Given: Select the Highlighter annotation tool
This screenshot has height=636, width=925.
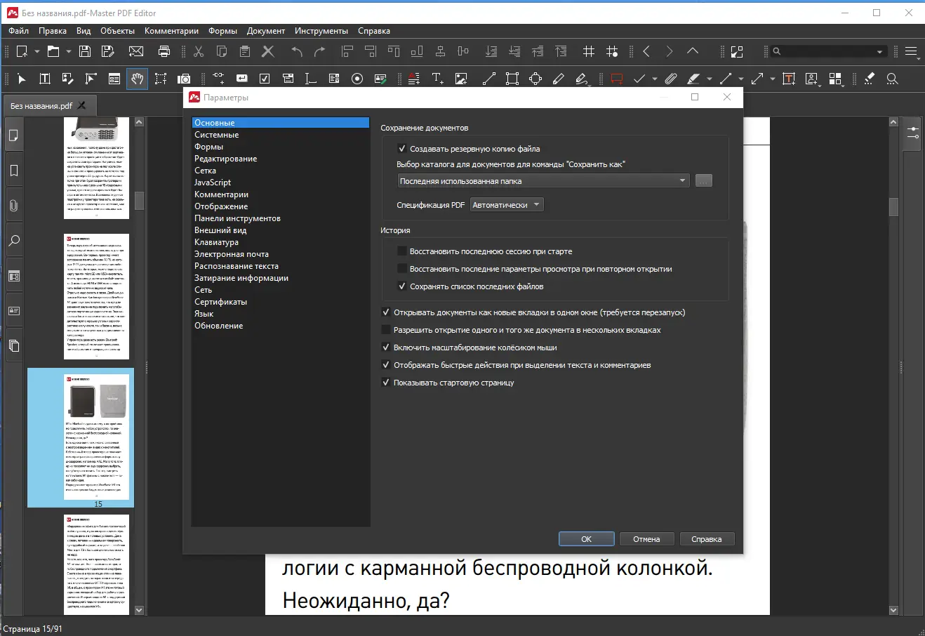Looking at the screenshot, I should (x=693, y=78).
